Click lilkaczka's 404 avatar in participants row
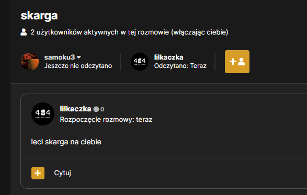This screenshot has height=195, width=307. click(x=140, y=62)
